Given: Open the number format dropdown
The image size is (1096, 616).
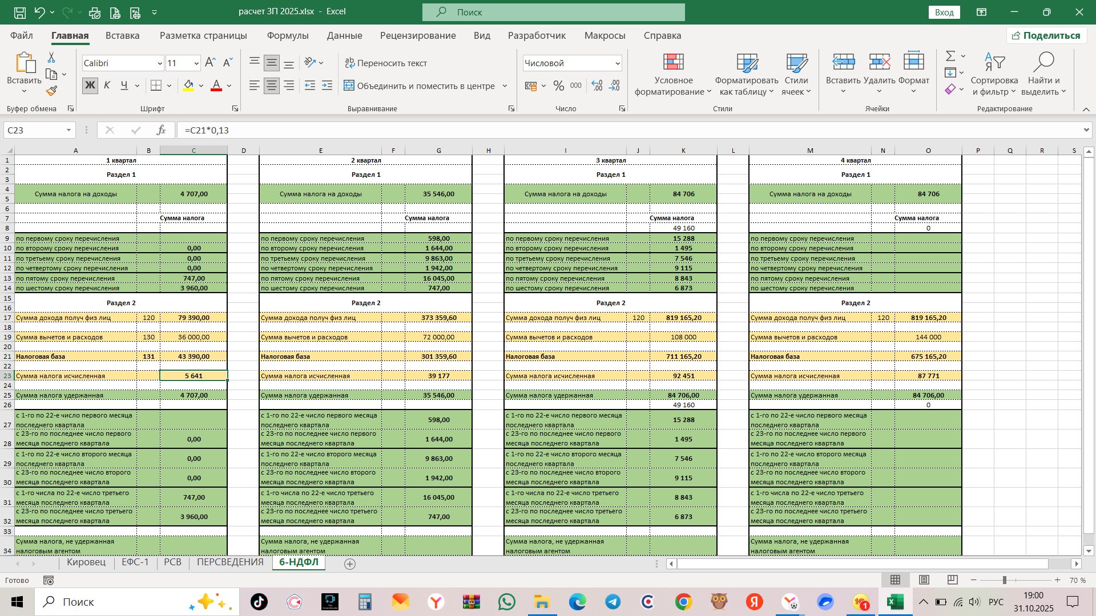Looking at the screenshot, I should click(x=617, y=63).
